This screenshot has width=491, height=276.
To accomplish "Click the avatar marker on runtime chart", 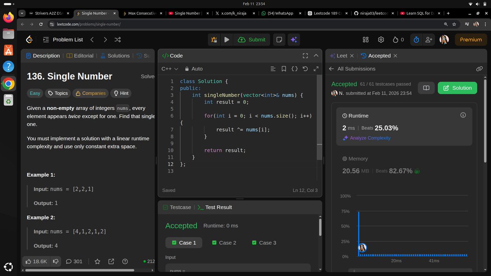I will [x=362, y=247].
